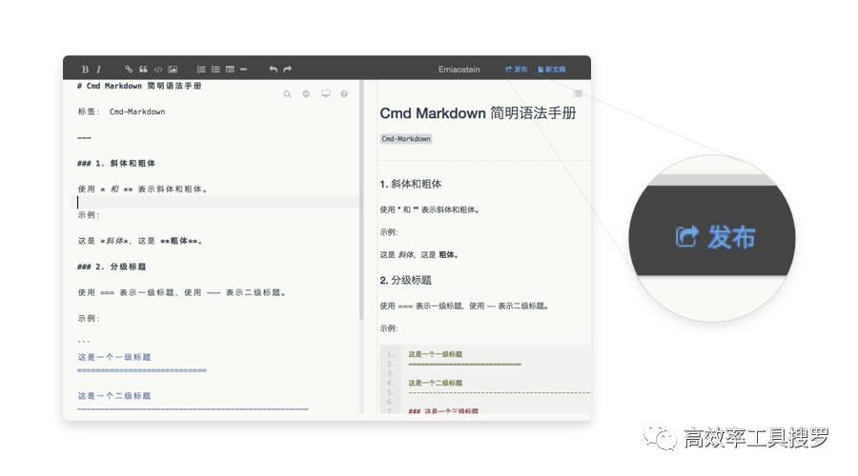
Task: Click the preview title 'Cmd Markdown 简明语法手册'
Action: (478, 113)
